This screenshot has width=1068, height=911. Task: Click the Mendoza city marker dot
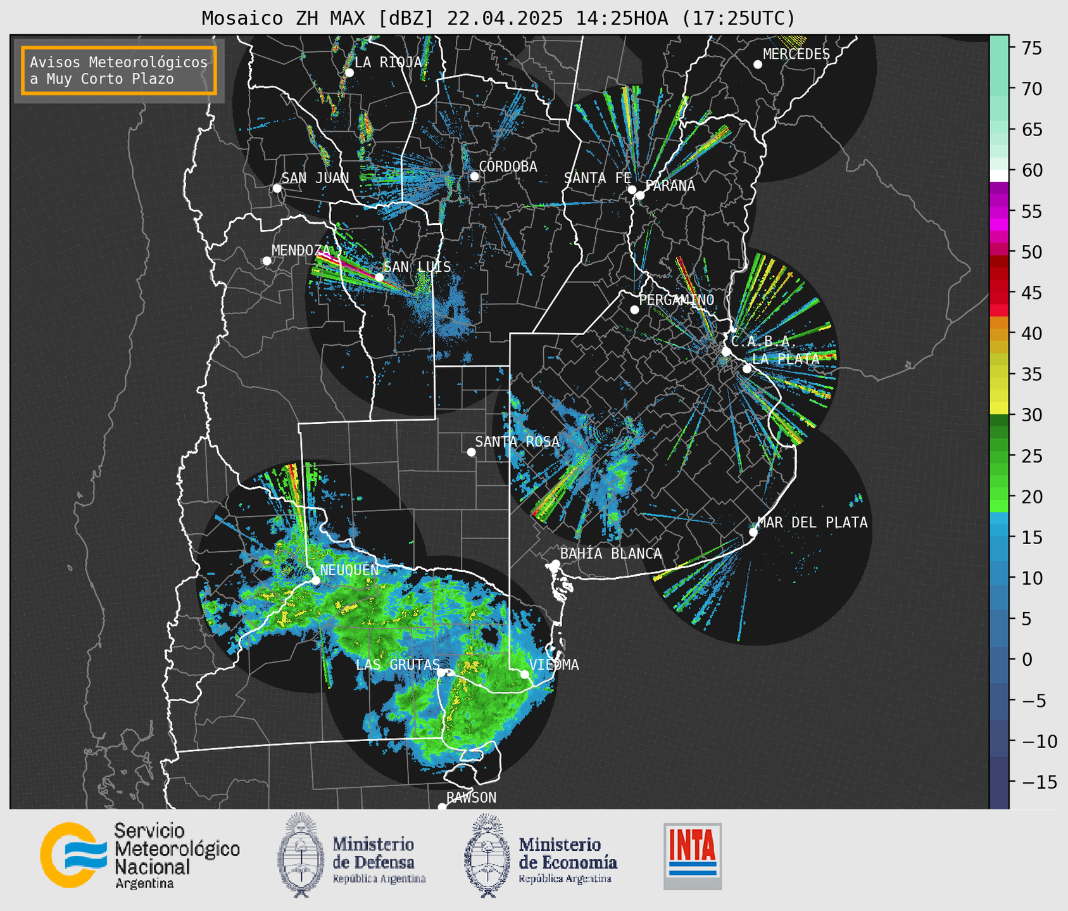(x=267, y=261)
